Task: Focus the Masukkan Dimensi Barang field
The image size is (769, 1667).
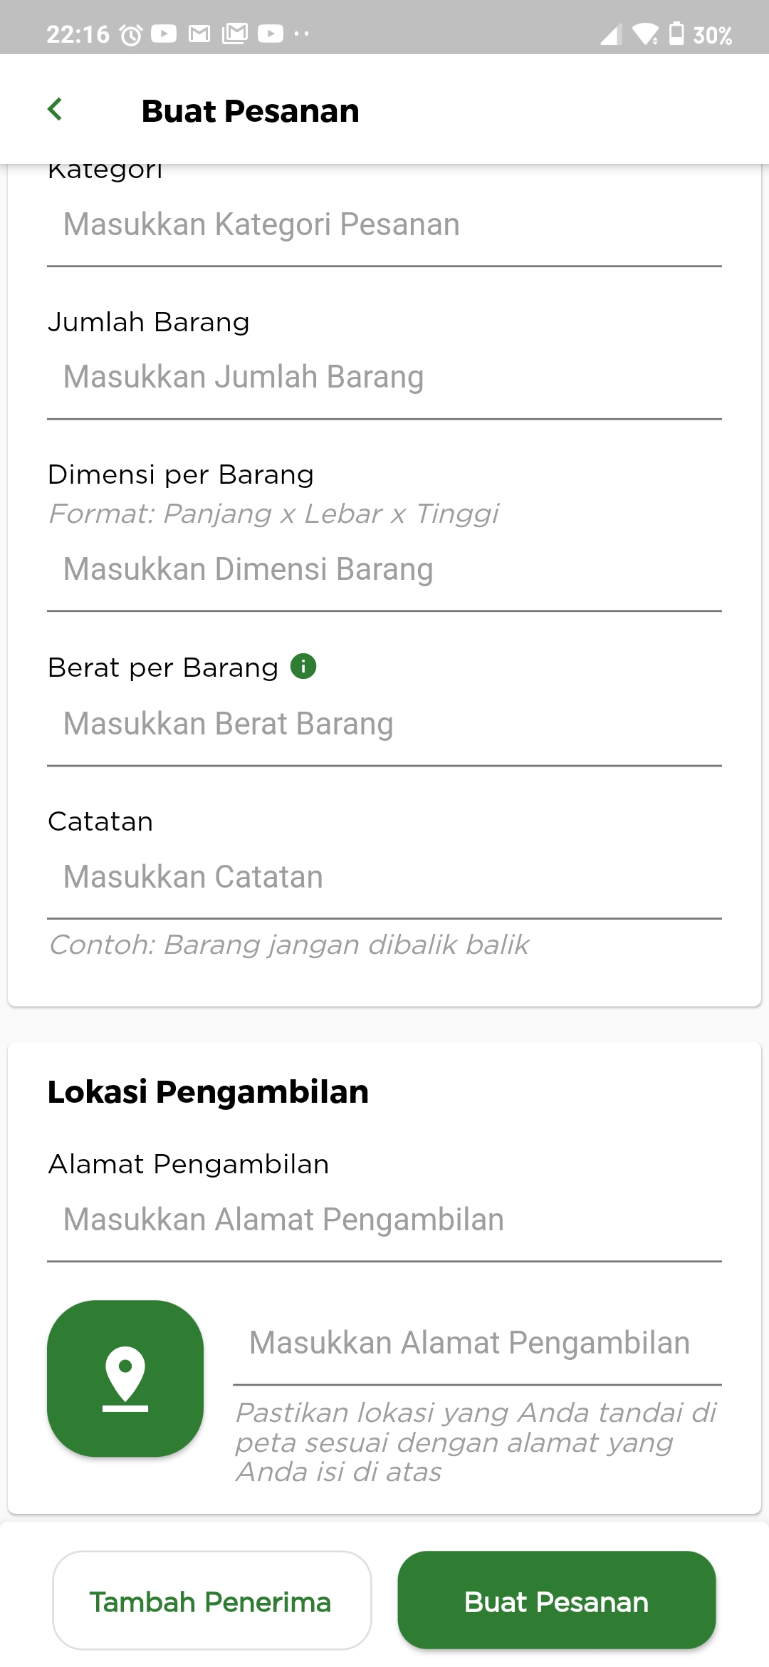Action: pyautogui.click(x=384, y=569)
